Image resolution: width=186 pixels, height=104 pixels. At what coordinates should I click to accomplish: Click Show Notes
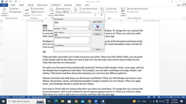[x=37, y=15]
